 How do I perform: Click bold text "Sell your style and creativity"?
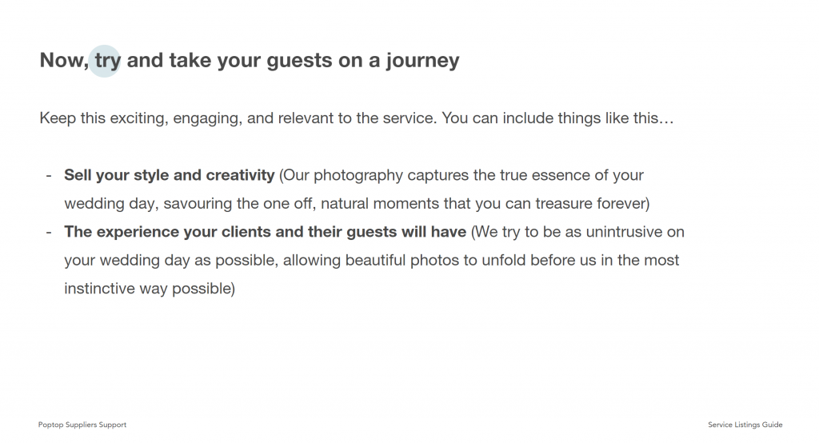[x=170, y=175]
